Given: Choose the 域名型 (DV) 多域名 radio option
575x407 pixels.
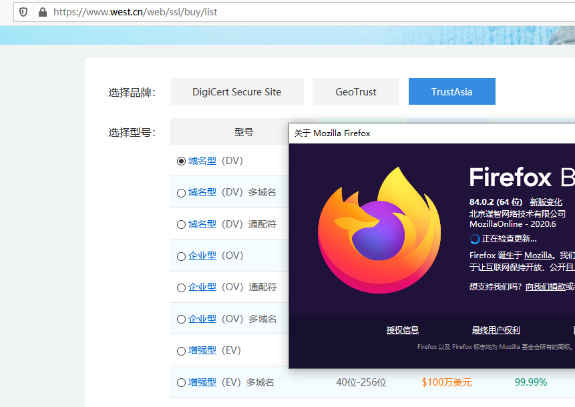Looking at the screenshot, I should click(181, 193).
